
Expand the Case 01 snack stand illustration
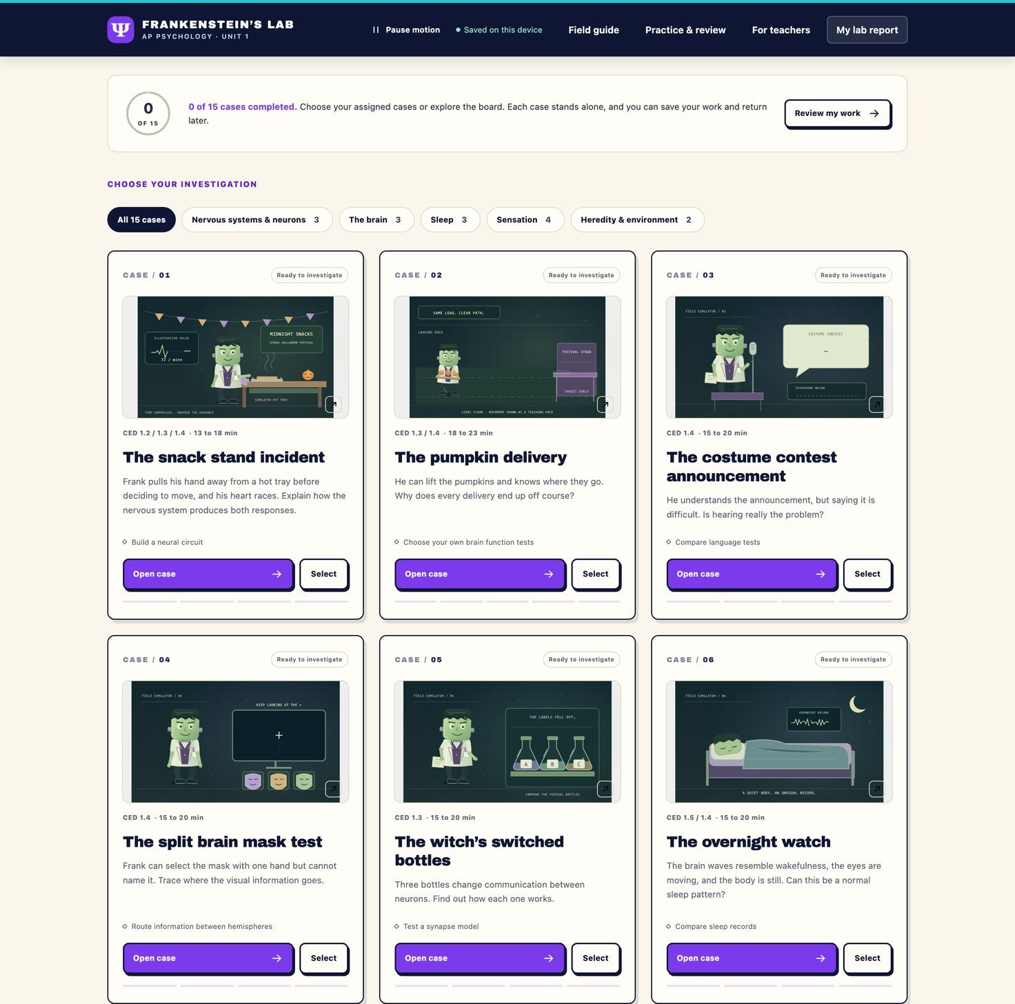coord(333,404)
